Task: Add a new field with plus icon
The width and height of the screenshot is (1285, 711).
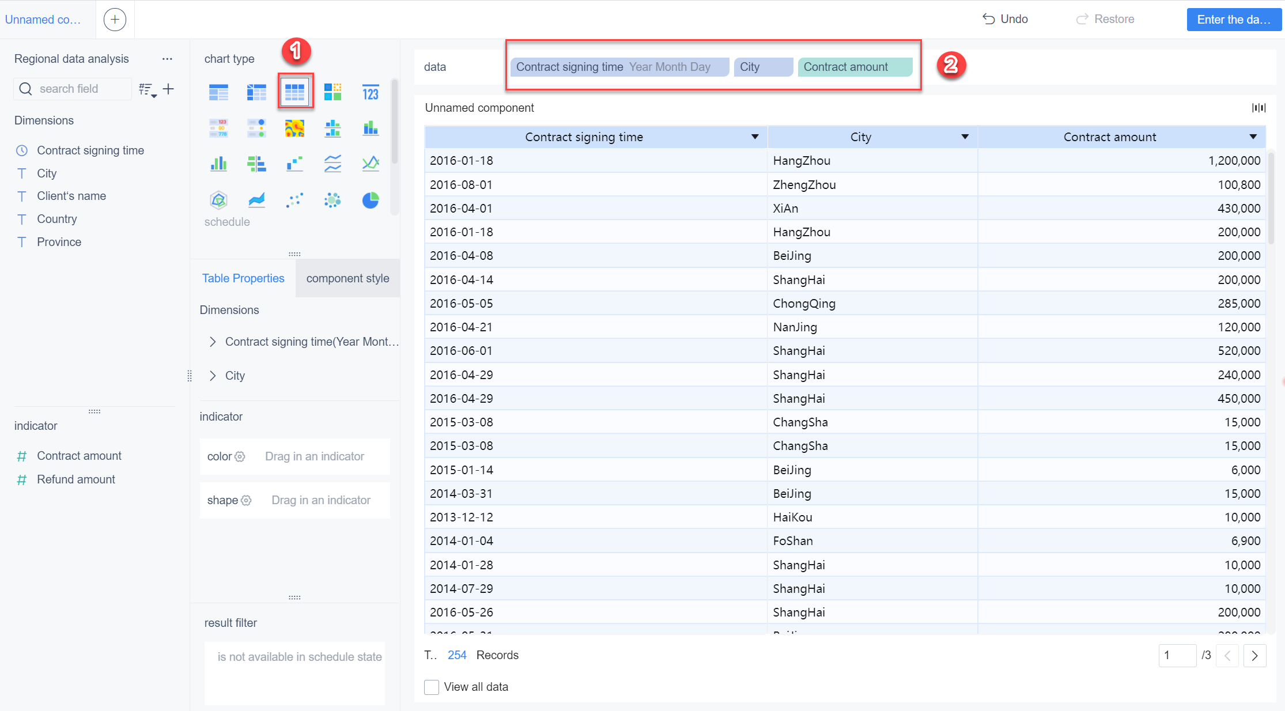Action: point(168,89)
